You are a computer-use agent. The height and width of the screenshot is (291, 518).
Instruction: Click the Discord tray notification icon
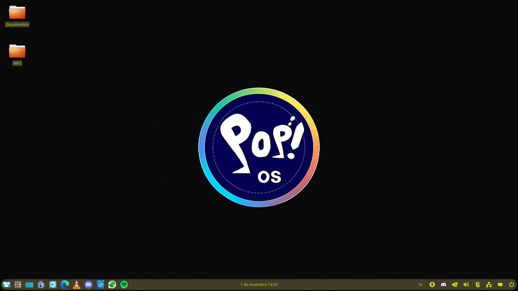coord(444,285)
